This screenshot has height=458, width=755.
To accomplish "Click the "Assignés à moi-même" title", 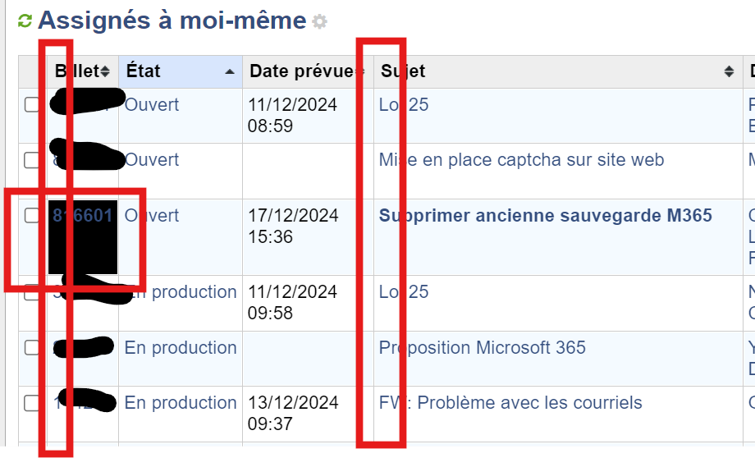I will tap(172, 21).
